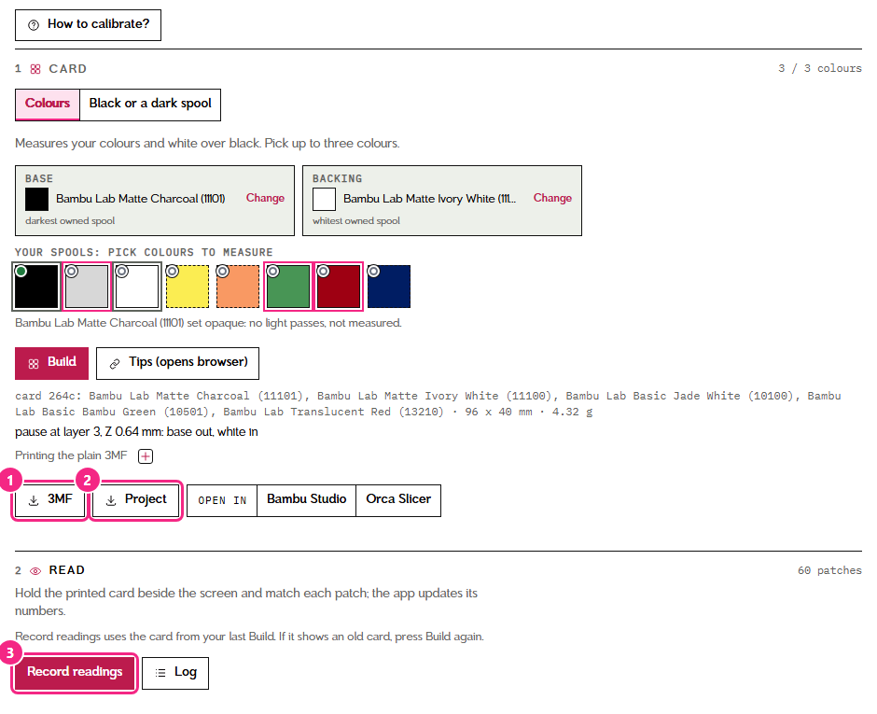Click the 'OPEN IN' label
The image size is (877, 714).
[222, 501]
